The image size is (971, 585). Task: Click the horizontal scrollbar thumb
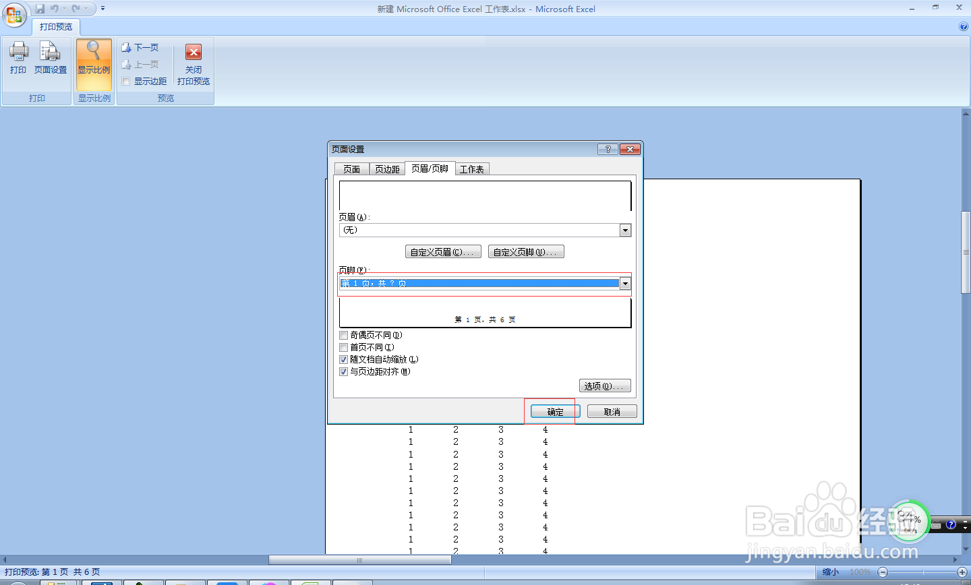tap(360, 560)
